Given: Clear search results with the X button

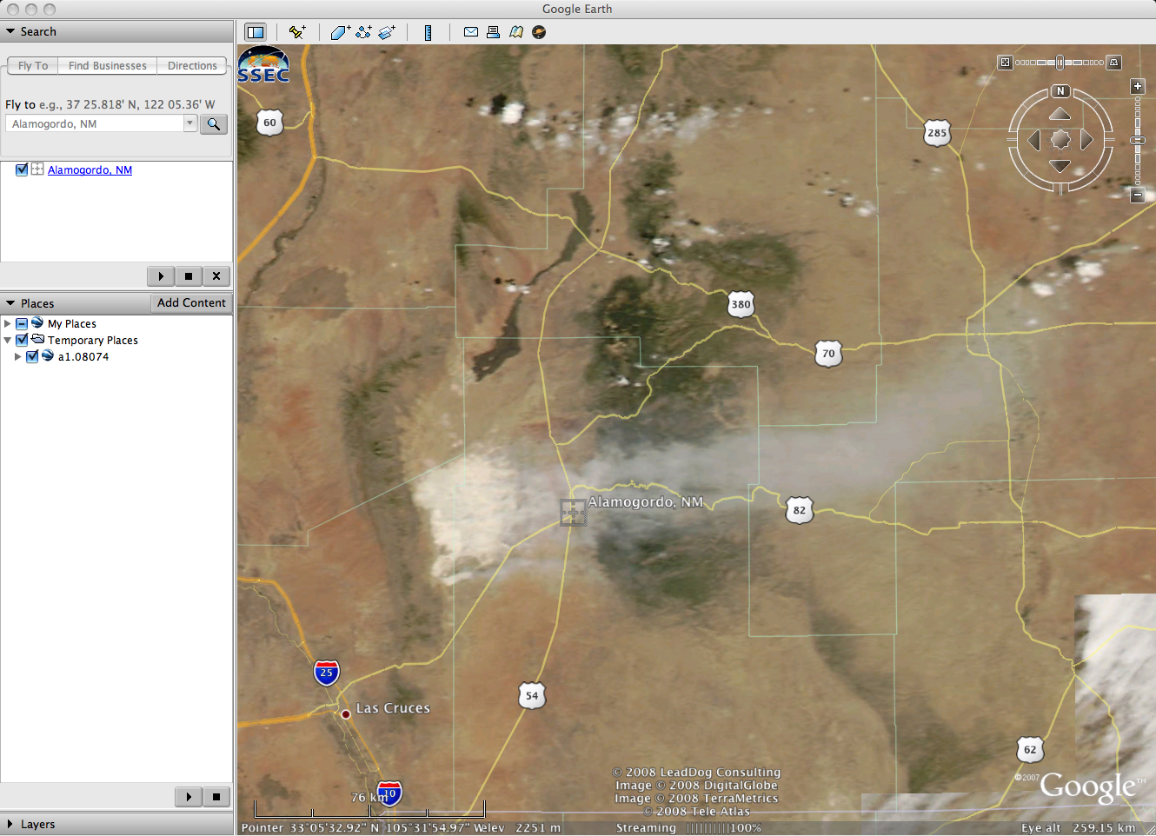Looking at the screenshot, I should (216, 276).
